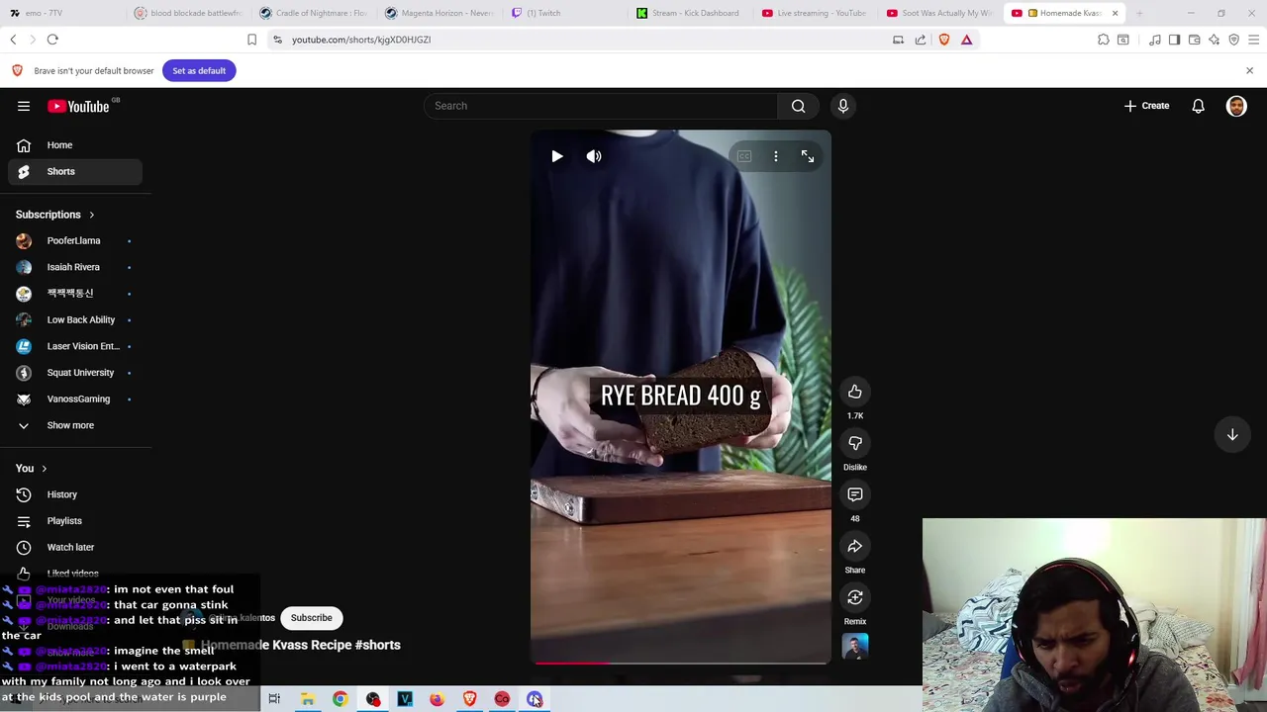Open Liked videos in the sidebar
The height and width of the screenshot is (712, 1267).
tap(75, 574)
